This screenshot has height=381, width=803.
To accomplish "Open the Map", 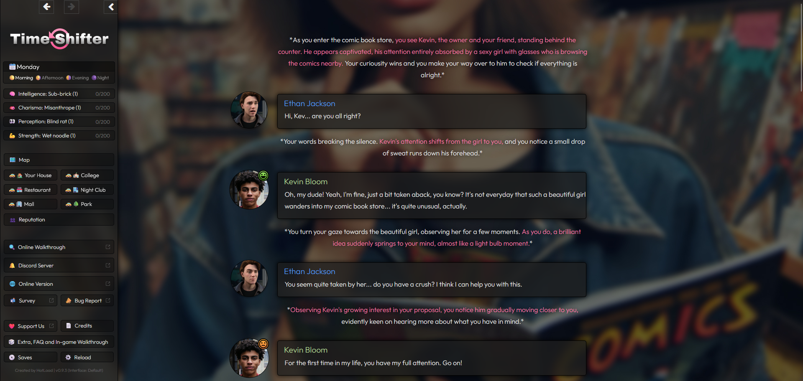I will click(x=59, y=160).
